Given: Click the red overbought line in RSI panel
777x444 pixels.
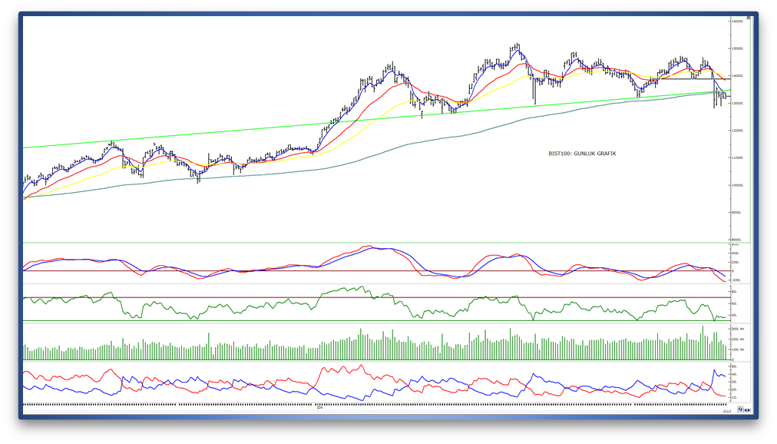Looking at the screenshot, I should [x=377, y=297].
